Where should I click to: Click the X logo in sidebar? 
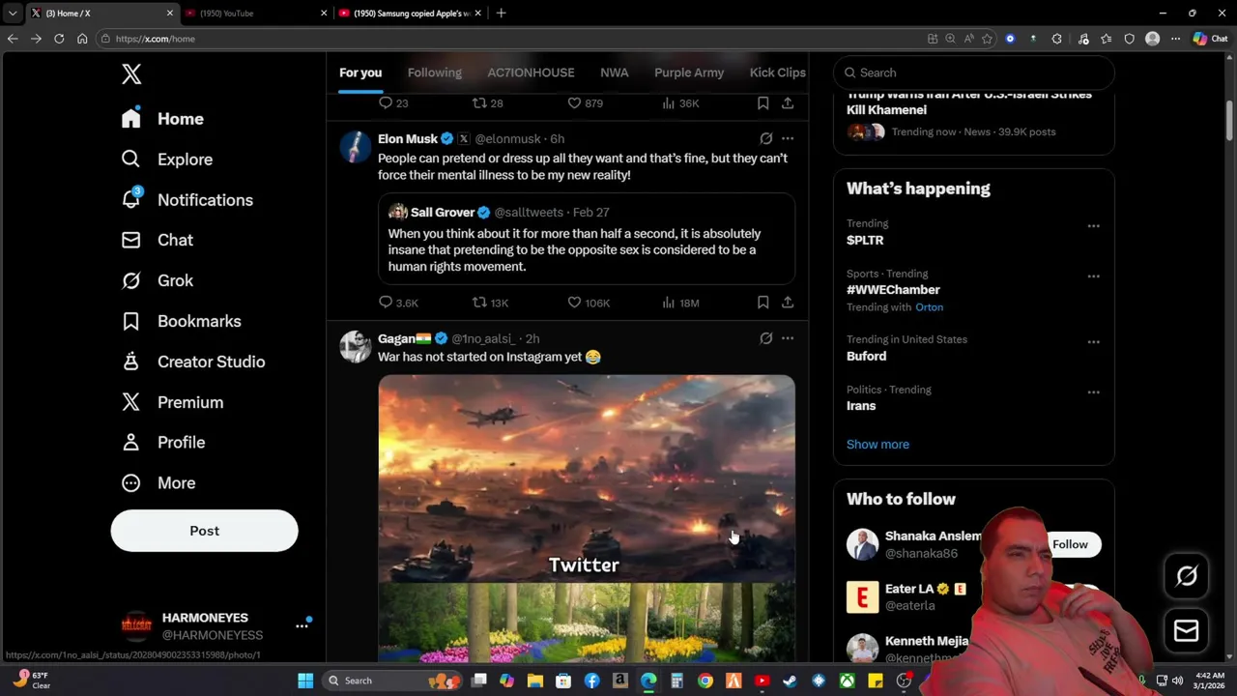tap(131, 74)
